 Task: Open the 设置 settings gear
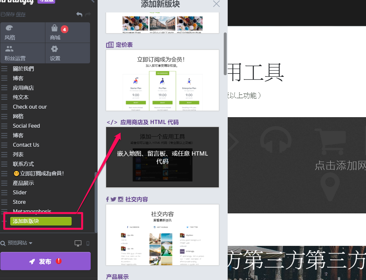(x=55, y=49)
